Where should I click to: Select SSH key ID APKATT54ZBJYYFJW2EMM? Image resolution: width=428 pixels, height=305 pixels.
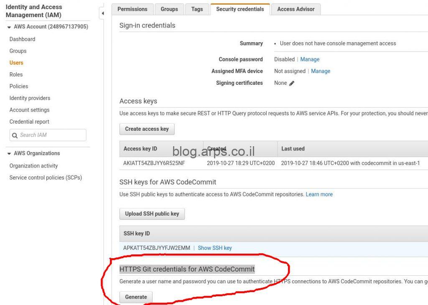click(157, 248)
